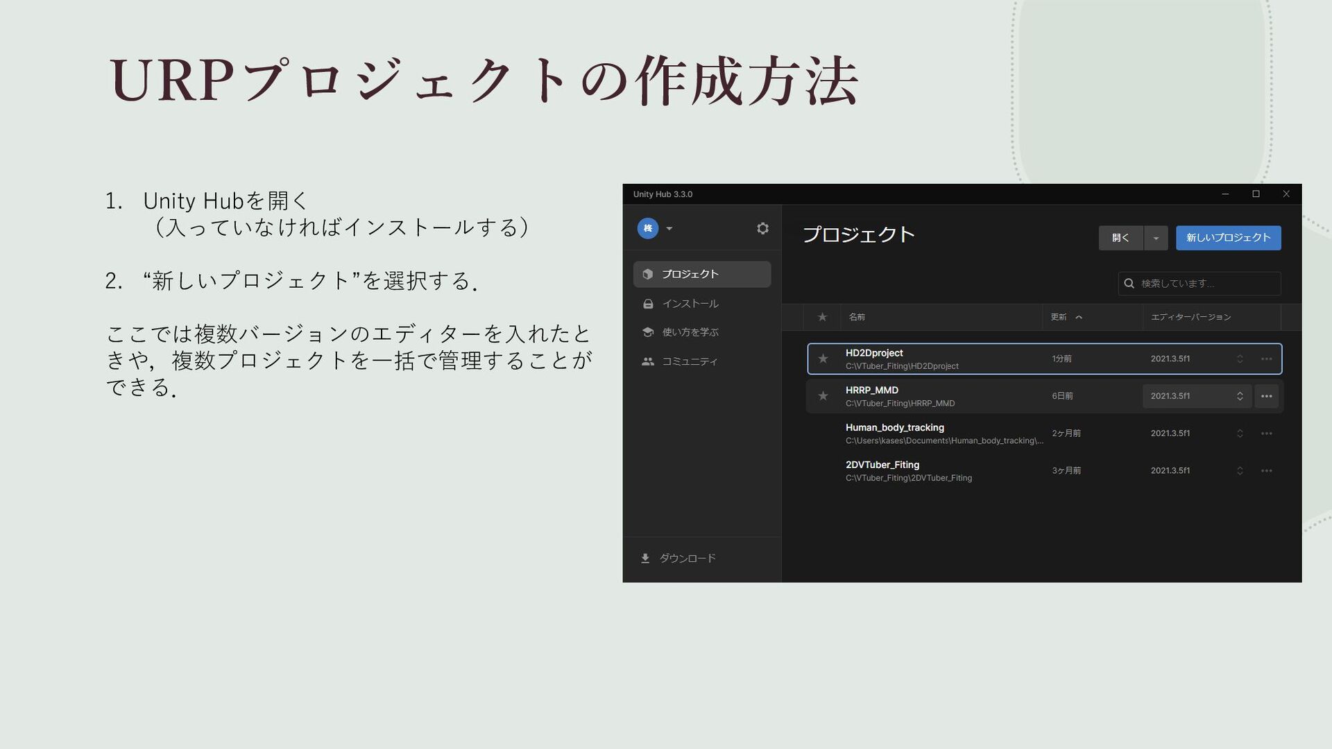Click the 開く button
Viewport: 1332px width, 749px height.
[x=1120, y=238]
